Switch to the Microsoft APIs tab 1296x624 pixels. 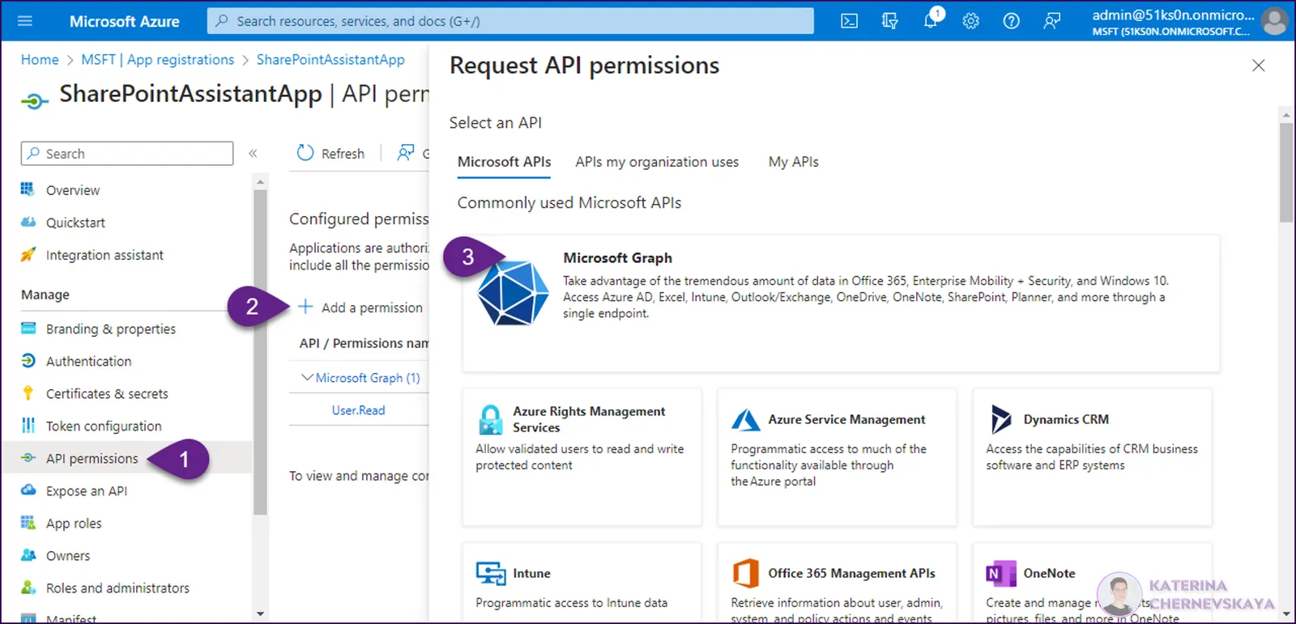[x=504, y=162]
